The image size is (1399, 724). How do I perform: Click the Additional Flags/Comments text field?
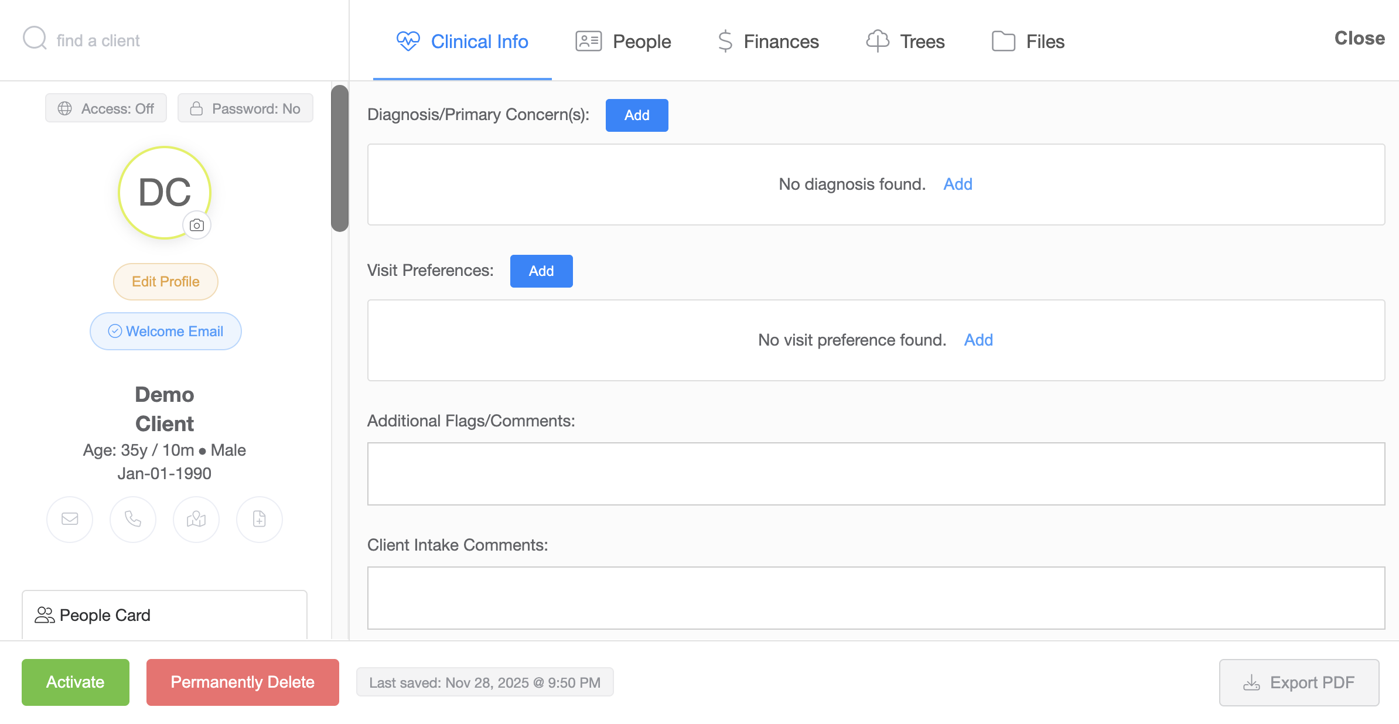[876, 474]
